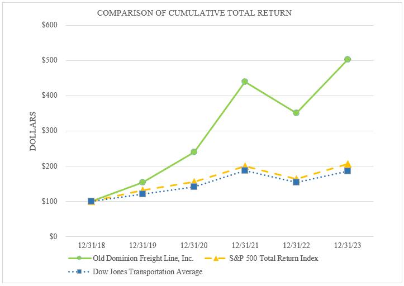The image size is (404, 286).
Task: Select the yellow triangle swatch in the legend
Action: coord(218,259)
